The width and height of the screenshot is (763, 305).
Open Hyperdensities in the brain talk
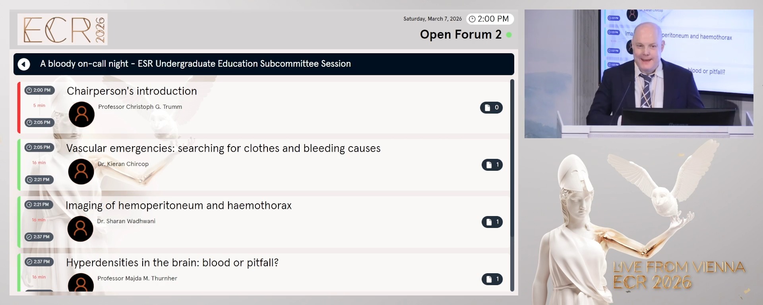[172, 263]
